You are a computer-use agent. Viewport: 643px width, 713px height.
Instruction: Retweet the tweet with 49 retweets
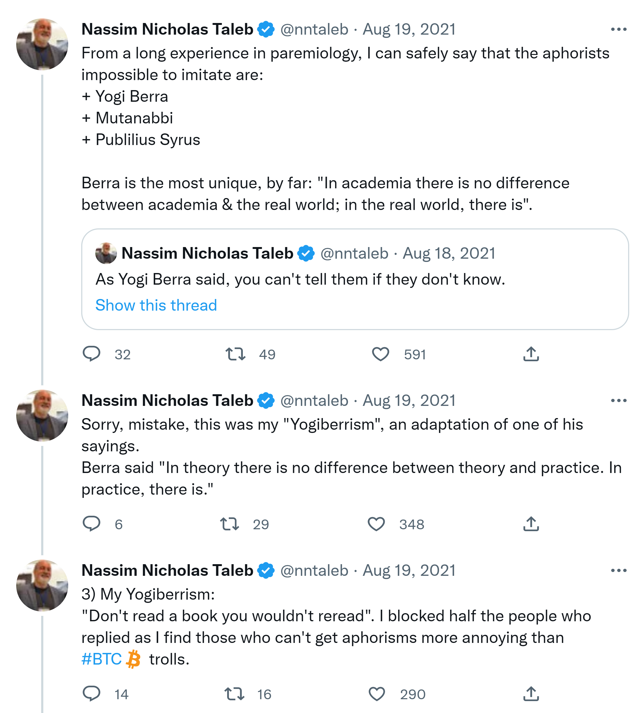tap(235, 354)
